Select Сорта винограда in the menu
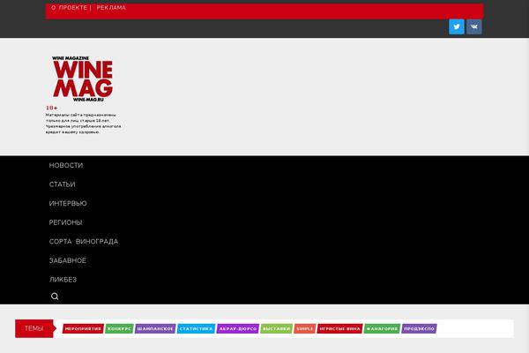Screen dimensions: 529x353 pos(84,242)
